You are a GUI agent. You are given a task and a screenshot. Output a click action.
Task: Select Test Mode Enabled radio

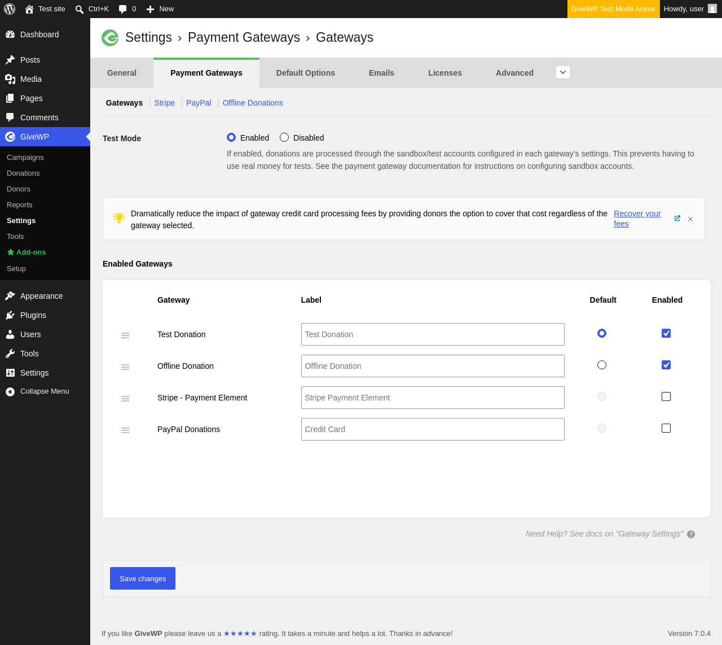(231, 137)
